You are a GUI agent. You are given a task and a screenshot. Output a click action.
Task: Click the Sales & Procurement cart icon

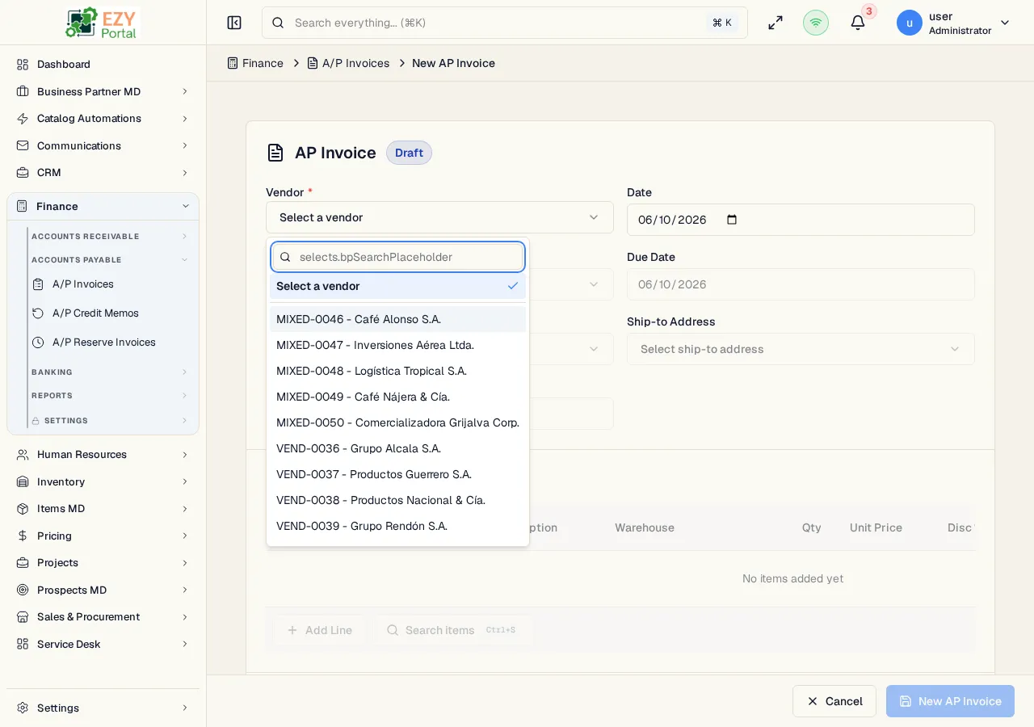(23, 616)
